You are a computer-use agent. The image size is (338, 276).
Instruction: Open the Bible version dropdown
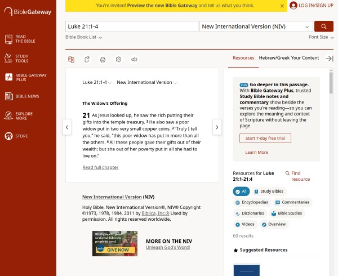(256, 26)
